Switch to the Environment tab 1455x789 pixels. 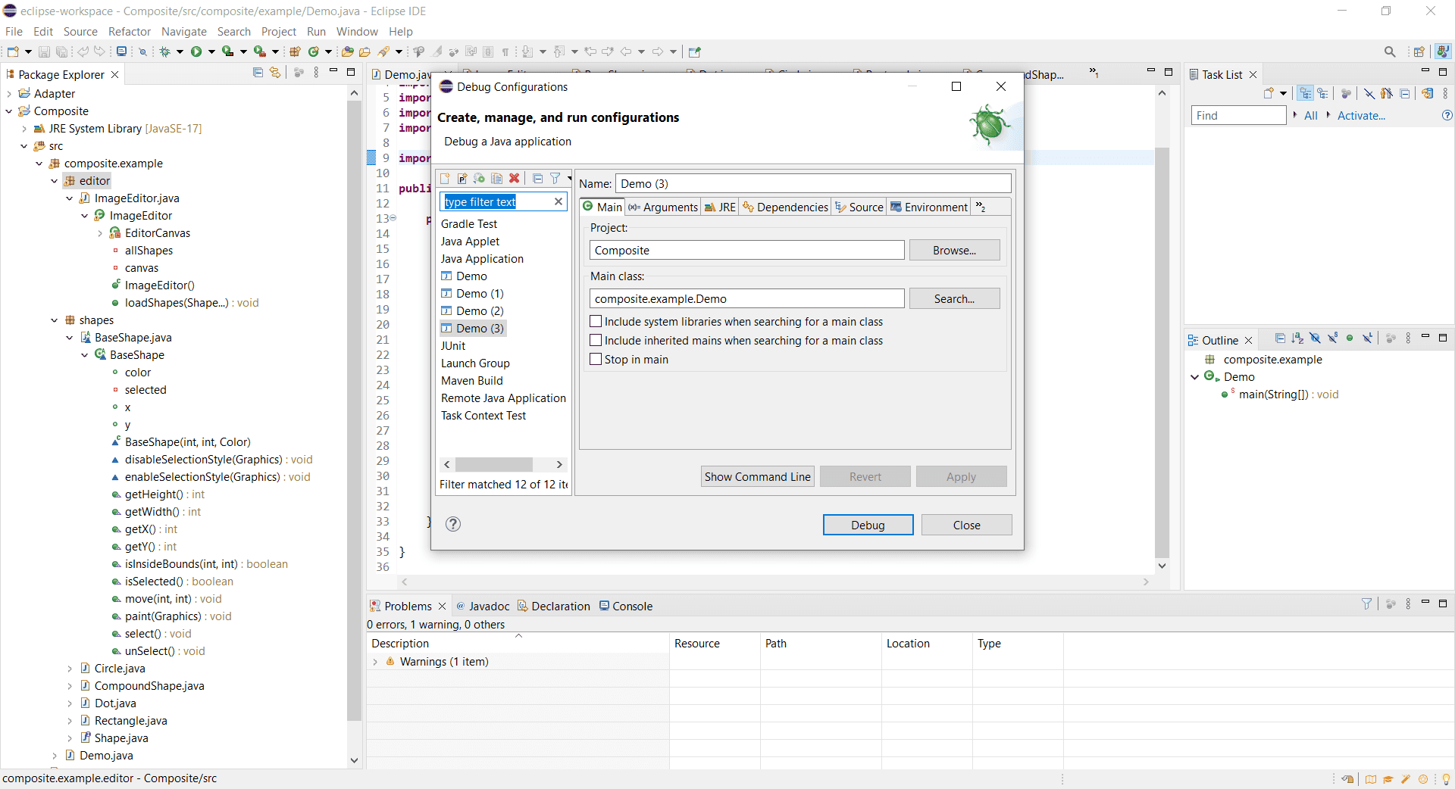click(928, 207)
